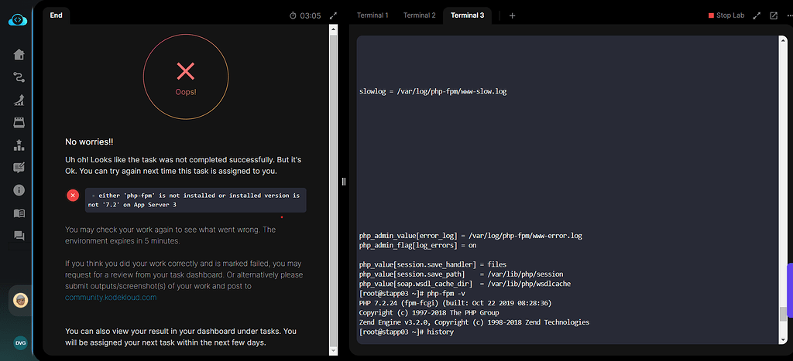Open the leaderboard podium icon
Viewport: 793px width, 361px height.
pos(19,145)
